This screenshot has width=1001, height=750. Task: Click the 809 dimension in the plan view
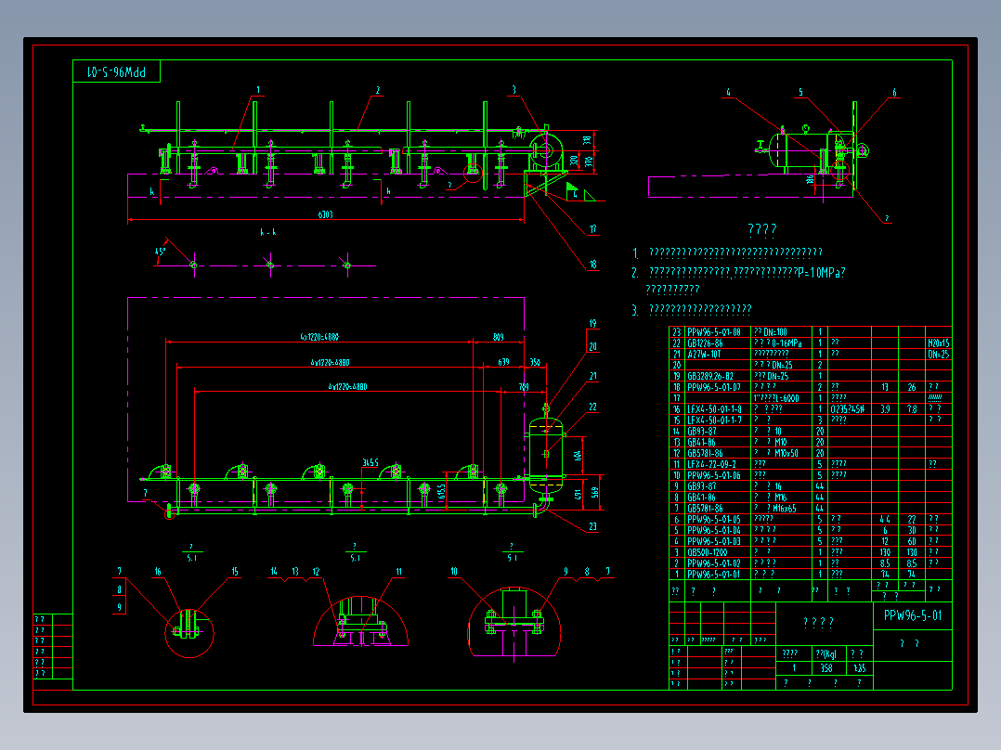point(499,336)
